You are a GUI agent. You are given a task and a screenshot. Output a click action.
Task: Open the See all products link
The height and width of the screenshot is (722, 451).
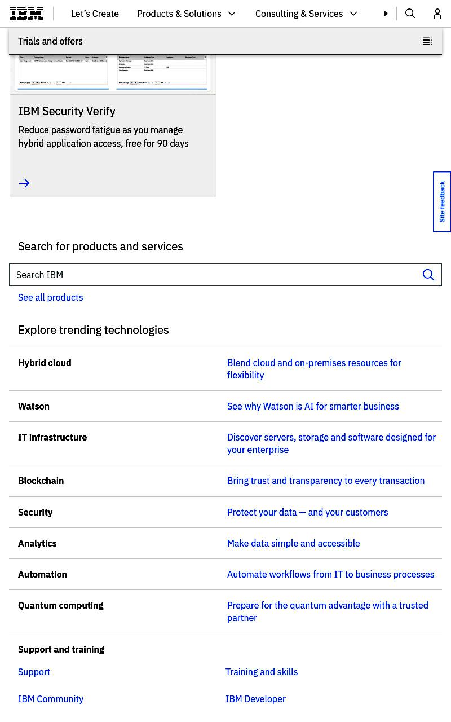pyautogui.click(x=50, y=297)
